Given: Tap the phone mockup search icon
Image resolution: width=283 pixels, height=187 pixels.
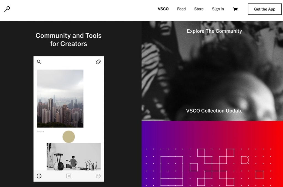Looking at the screenshot, I should point(39,62).
